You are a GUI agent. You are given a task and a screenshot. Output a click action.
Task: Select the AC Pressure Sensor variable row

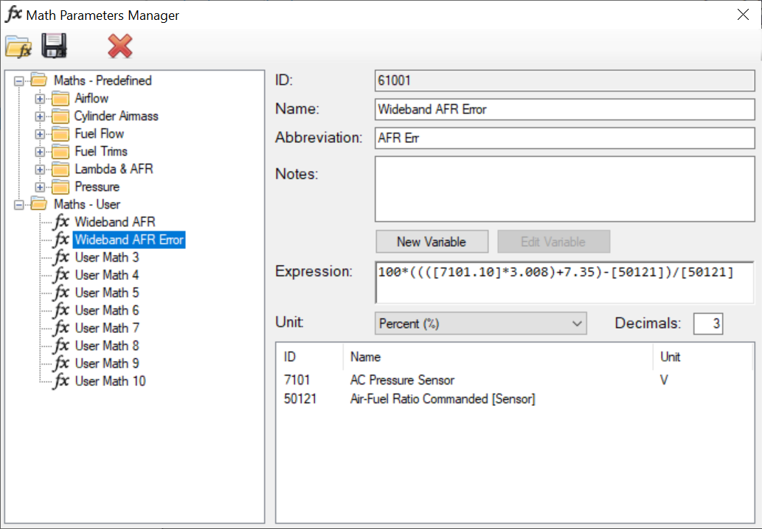point(515,380)
